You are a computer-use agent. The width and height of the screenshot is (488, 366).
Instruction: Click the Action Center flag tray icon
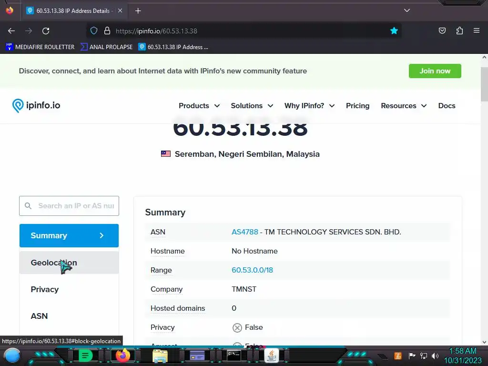[x=412, y=356]
